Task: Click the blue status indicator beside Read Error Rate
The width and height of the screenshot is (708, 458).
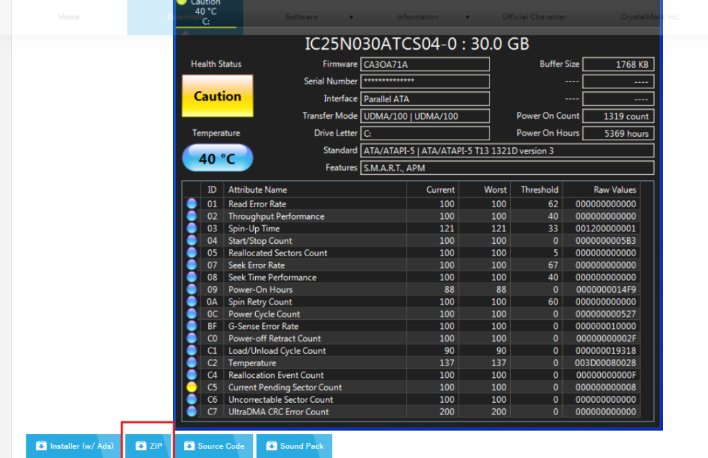Action: click(x=191, y=203)
